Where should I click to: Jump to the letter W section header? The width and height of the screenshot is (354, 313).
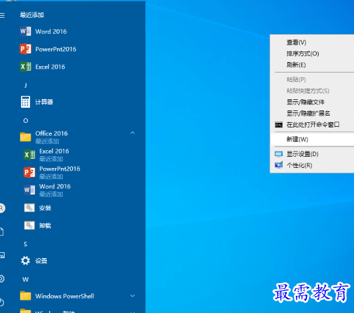click(x=26, y=280)
